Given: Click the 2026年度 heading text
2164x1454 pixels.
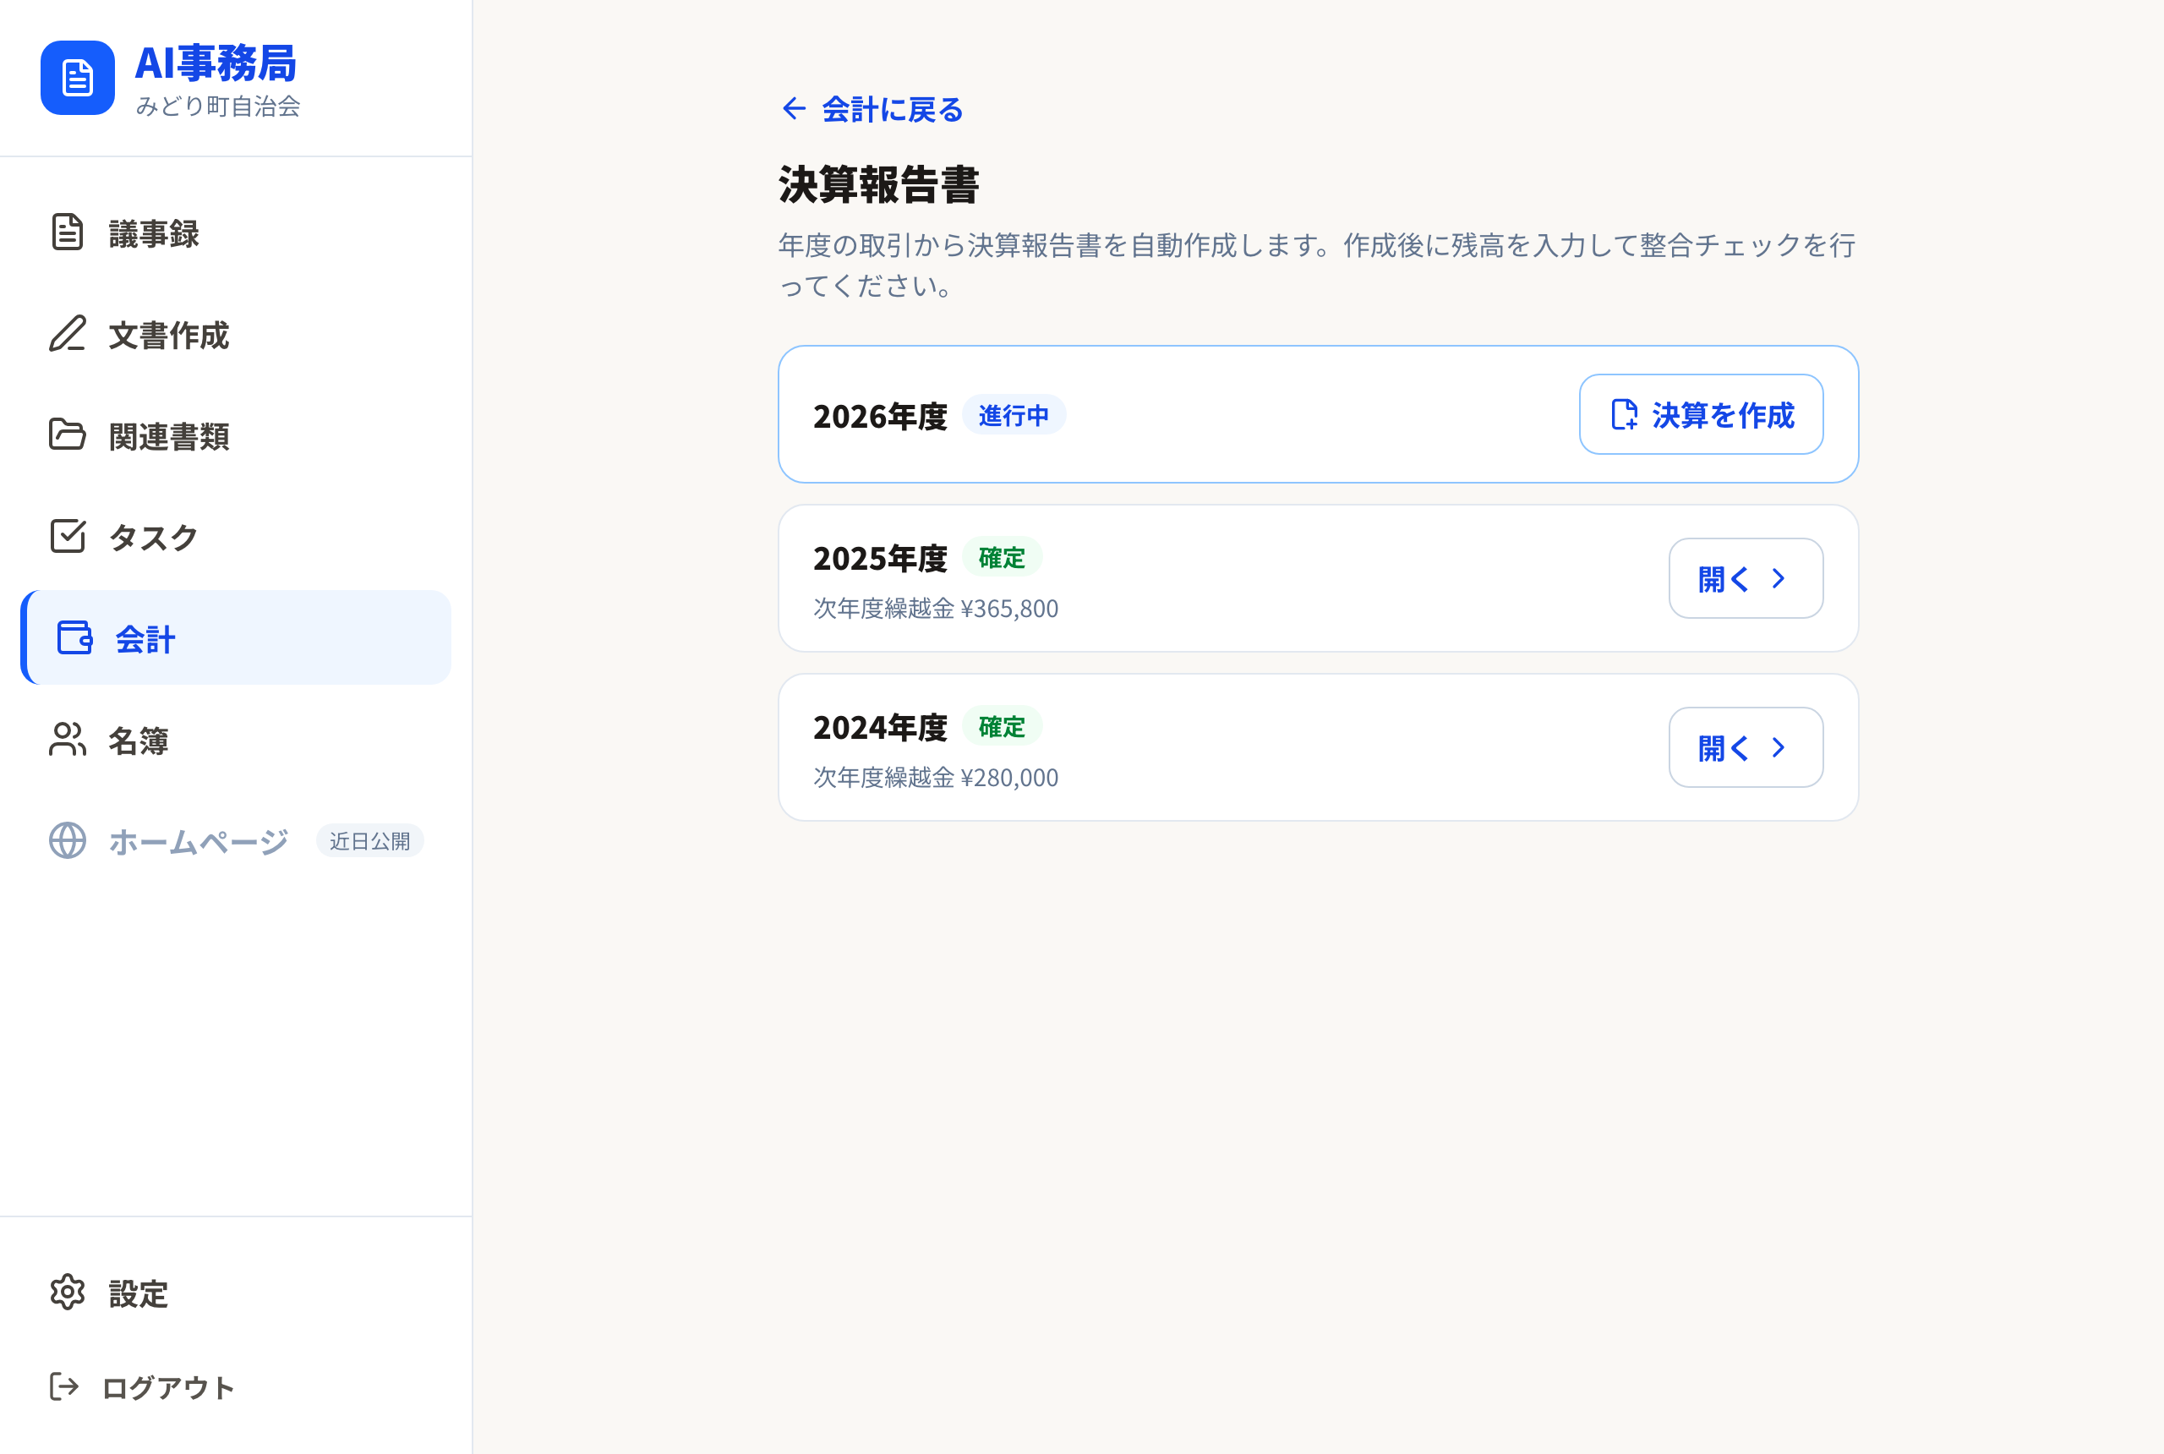Looking at the screenshot, I should click(x=880, y=415).
